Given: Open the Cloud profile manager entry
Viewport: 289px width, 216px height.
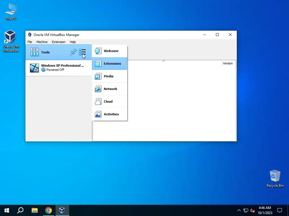Looking at the screenshot, I should pyautogui.click(x=110, y=102).
